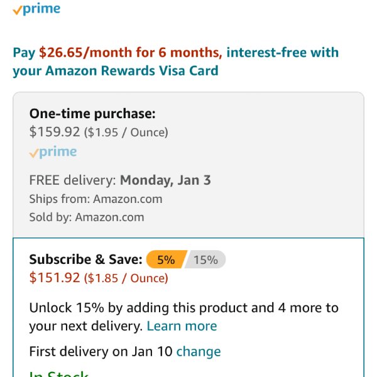Screen dimensions: 377x377
Task: Click the Subscribe & Save heading label
Action: (x=86, y=260)
